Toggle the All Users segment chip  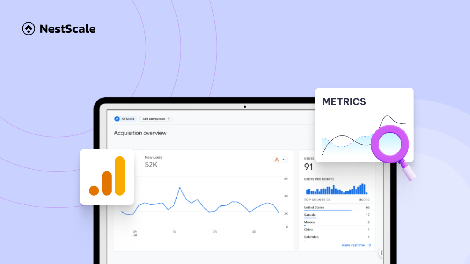coord(125,119)
